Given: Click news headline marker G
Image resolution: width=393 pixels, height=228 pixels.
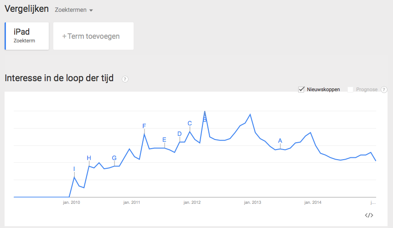Looking at the screenshot, I should click(x=114, y=158).
